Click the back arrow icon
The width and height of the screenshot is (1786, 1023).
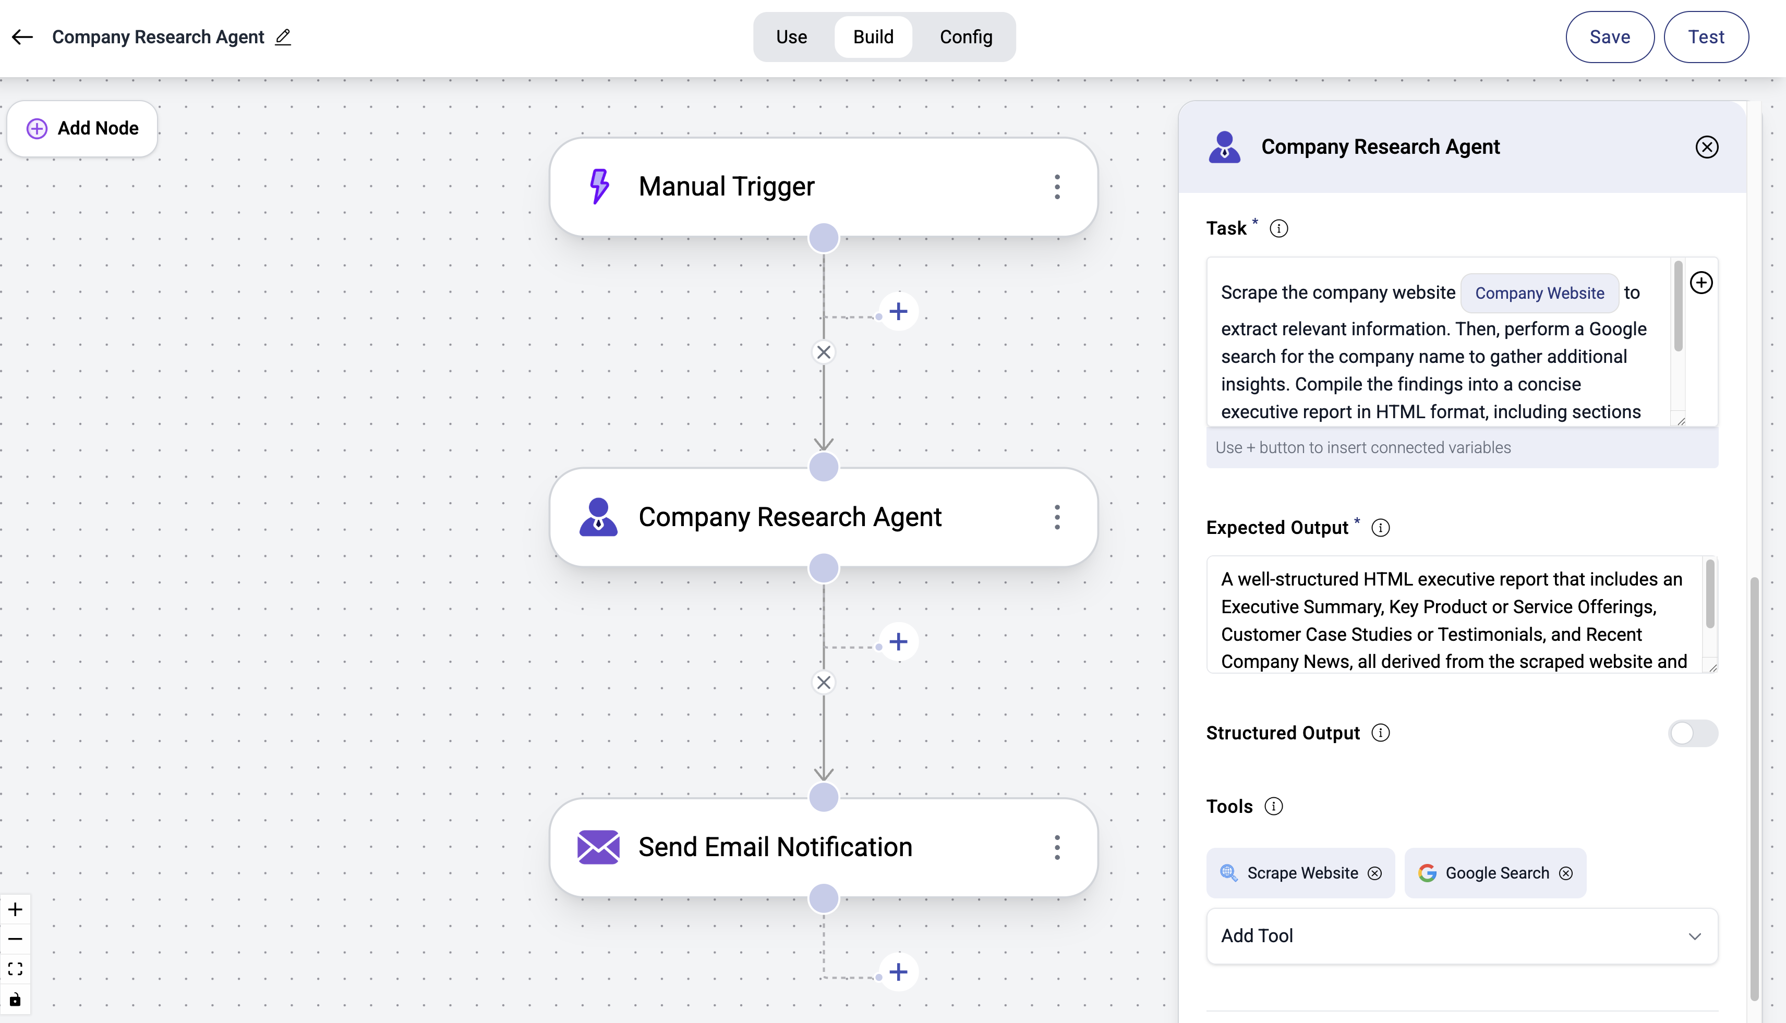pos(22,37)
